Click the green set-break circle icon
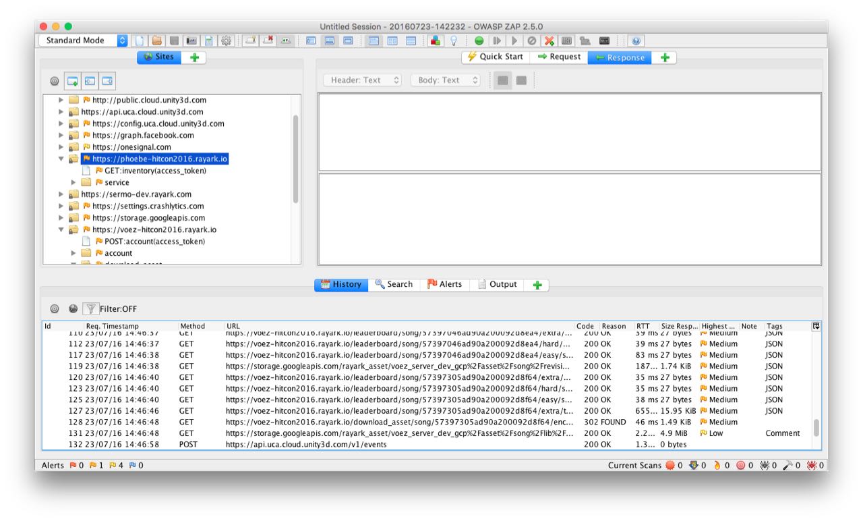This screenshot has width=863, height=521. [479, 40]
